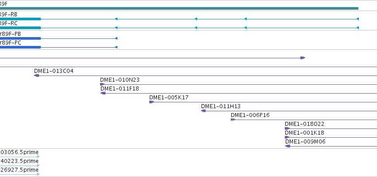The image size is (377, 177).
Task: Click the dark blue block of r89F-PC
Action: (x=20, y=47)
